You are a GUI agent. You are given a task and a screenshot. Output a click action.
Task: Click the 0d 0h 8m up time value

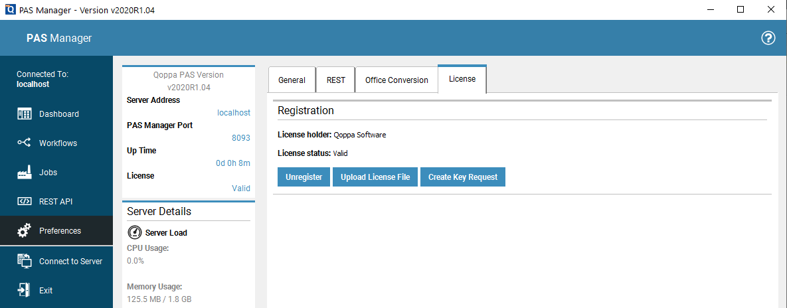pos(232,163)
